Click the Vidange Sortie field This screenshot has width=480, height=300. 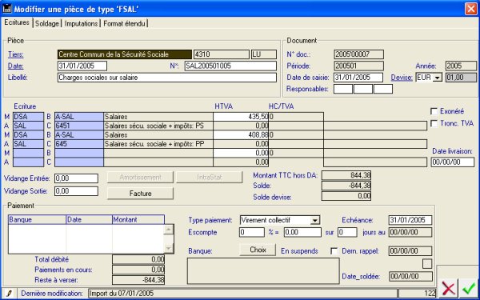(x=76, y=191)
